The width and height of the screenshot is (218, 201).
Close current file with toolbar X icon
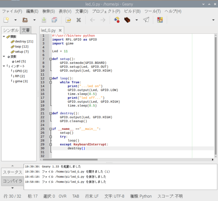click(78, 20)
